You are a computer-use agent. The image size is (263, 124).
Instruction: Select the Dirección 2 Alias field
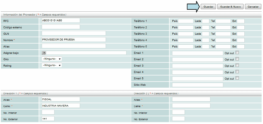click(x=191, y=99)
